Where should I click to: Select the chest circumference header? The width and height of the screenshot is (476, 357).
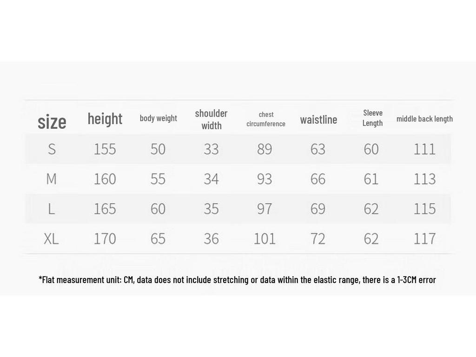coord(266,119)
